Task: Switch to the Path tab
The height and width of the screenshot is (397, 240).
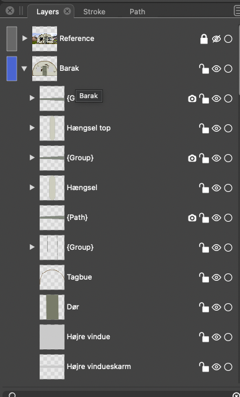Action: point(137,12)
